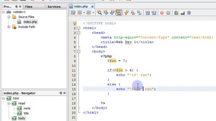The width and height of the screenshot is (216, 121).
Task: Fold the body block at line 7
Action: 79,51
